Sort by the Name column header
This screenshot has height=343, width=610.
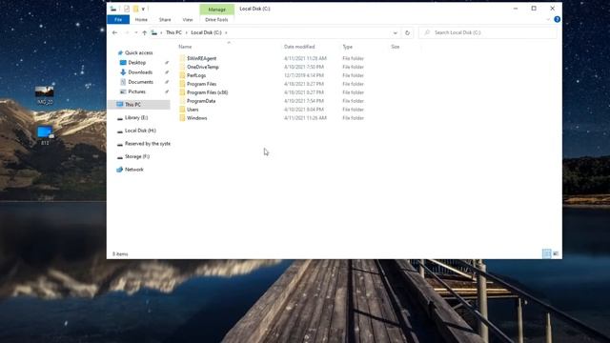[185, 47]
